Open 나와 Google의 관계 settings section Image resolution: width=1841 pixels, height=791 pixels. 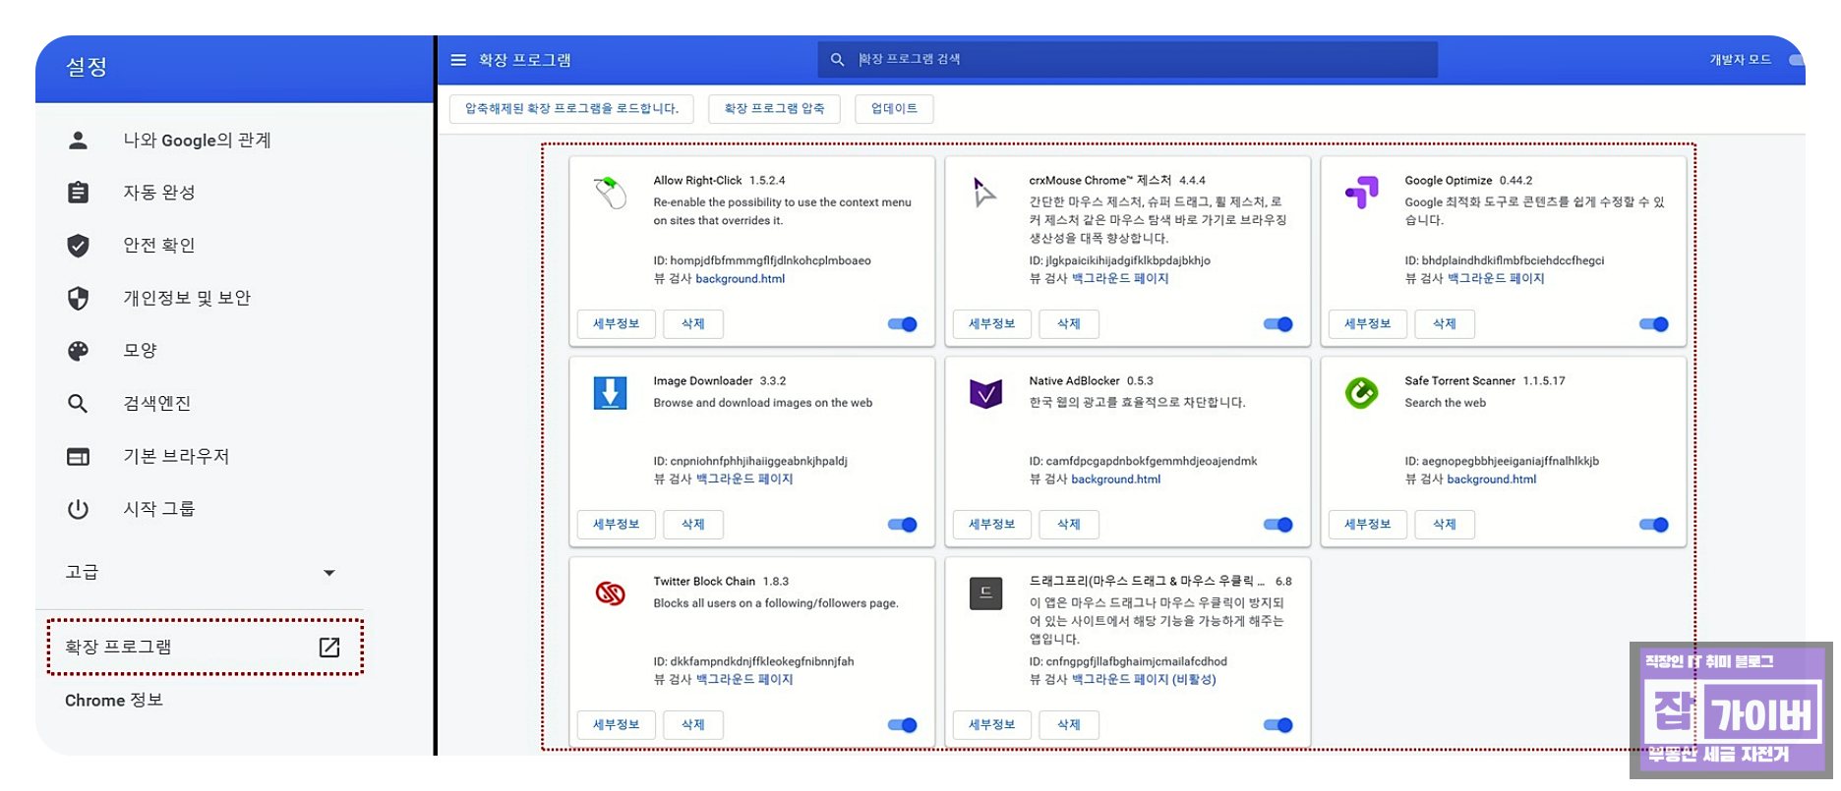pyautogui.click(x=197, y=141)
